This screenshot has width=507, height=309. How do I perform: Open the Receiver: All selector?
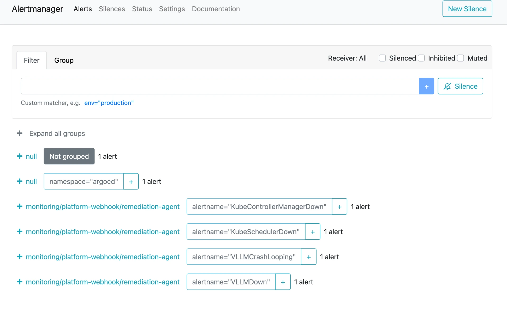coord(347,58)
